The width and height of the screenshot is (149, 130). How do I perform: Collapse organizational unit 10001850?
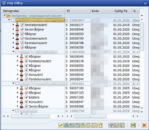point(13,52)
